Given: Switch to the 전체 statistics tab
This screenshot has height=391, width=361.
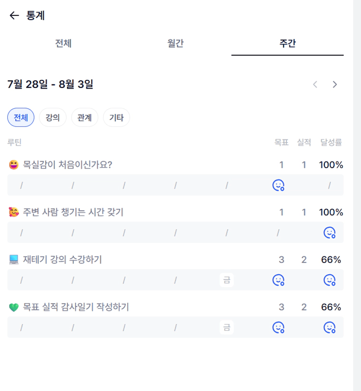Looking at the screenshot, I should (63, 43).
